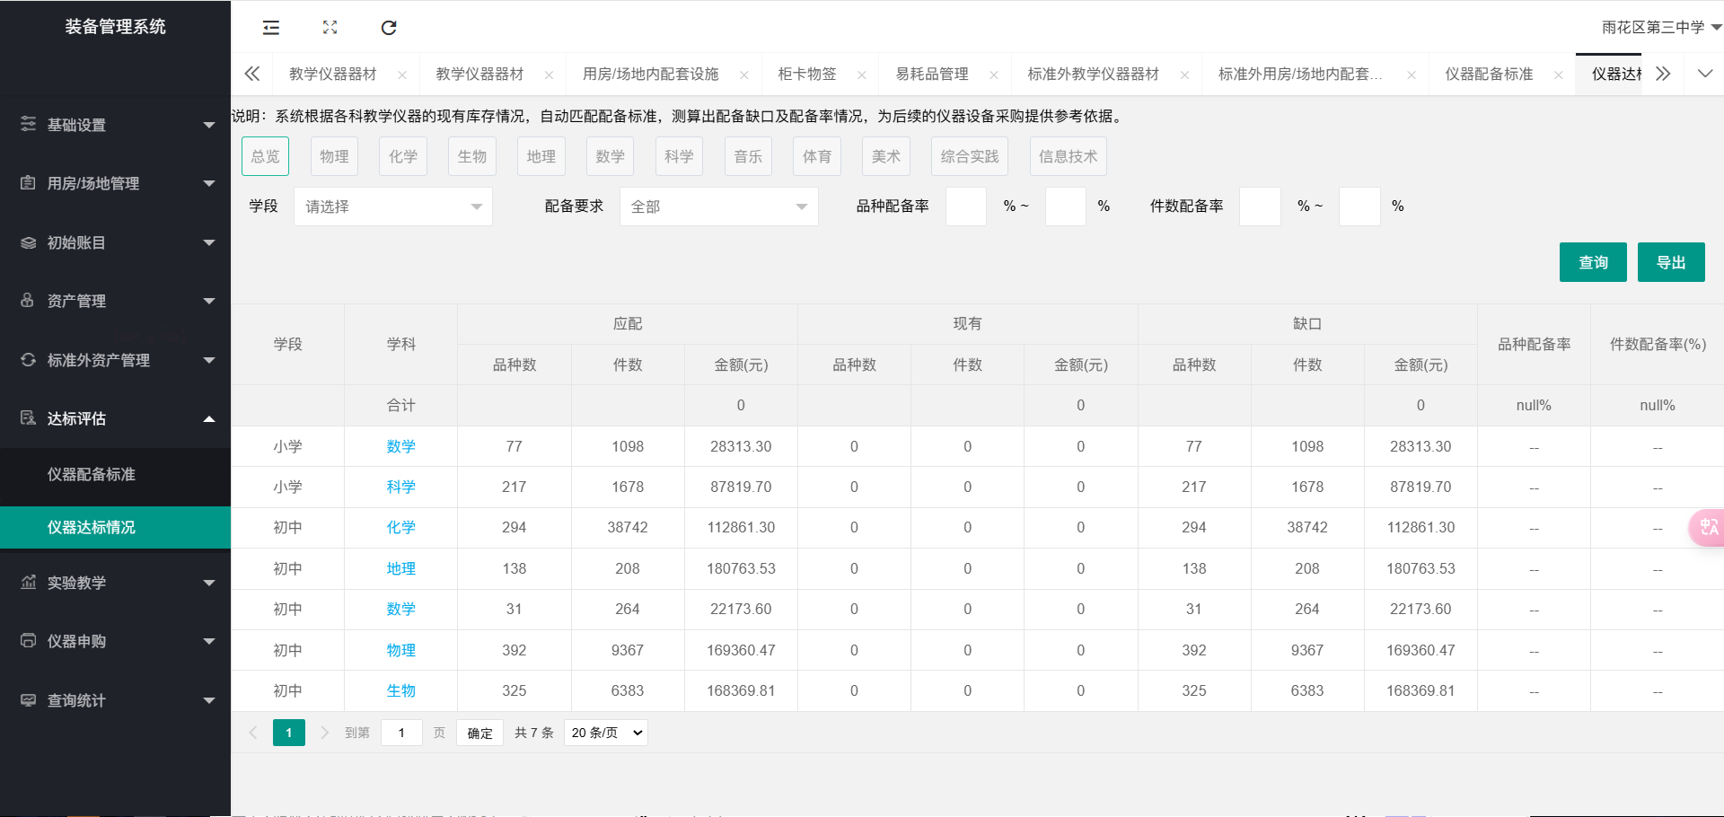Switch to the 仪器配备标准 tab
Image resolution: width=1724 pixels, height=817 pixels.
[1488, 75]
